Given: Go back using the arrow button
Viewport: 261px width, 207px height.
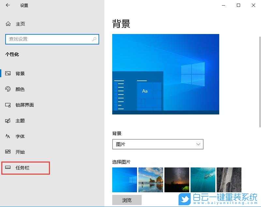Looking at the screenshot, I should (x=7, y=5).
